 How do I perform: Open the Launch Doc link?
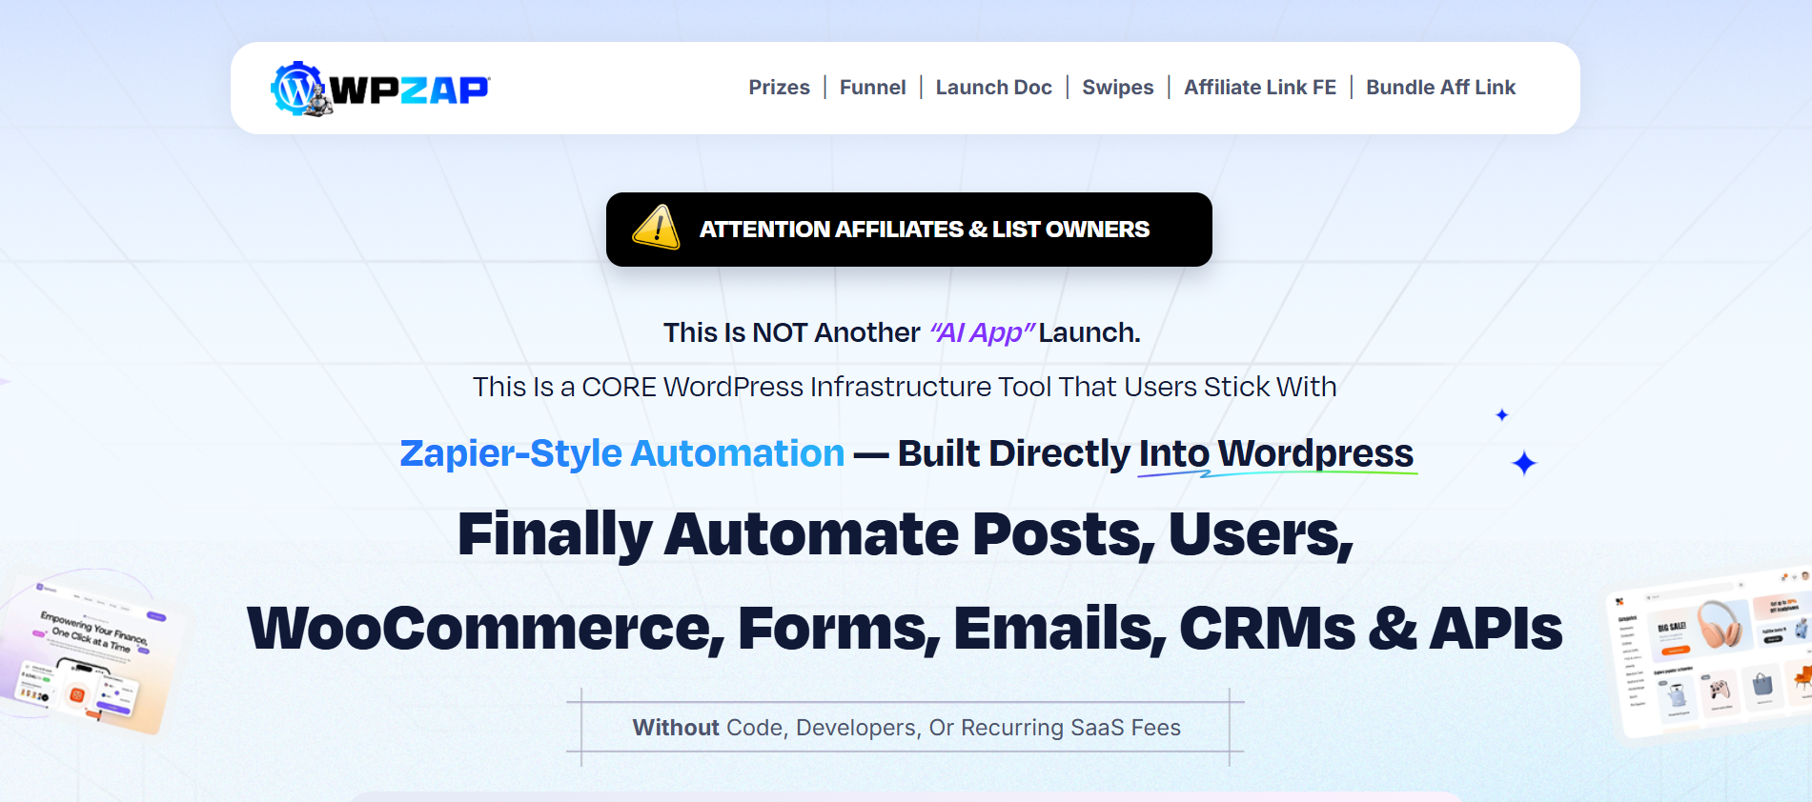[993, 88]
